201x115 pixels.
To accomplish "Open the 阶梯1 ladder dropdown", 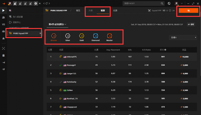I will [x=183, y=38].
